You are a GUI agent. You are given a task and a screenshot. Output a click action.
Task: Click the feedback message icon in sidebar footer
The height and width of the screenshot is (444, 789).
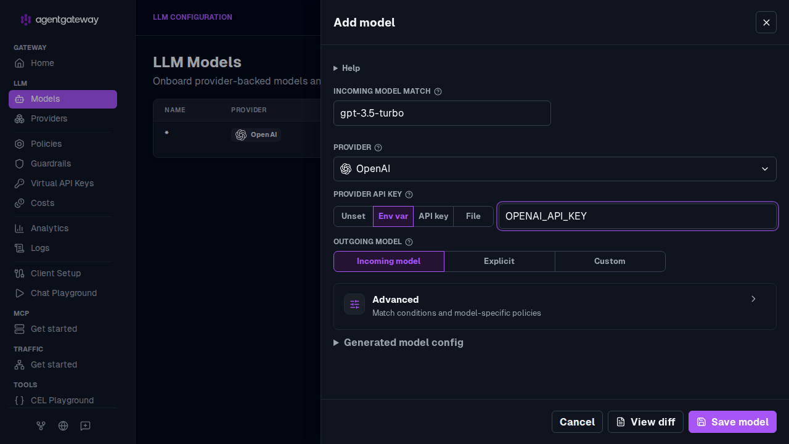pos(85,425)
